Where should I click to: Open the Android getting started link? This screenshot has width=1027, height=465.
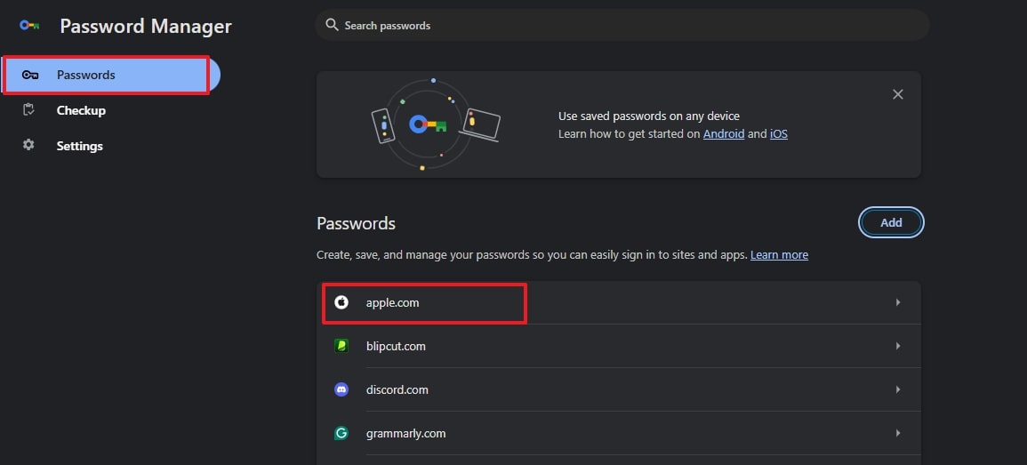click(723, 134)
